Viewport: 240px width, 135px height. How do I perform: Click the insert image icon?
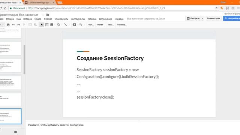click(x=52, y=25)
